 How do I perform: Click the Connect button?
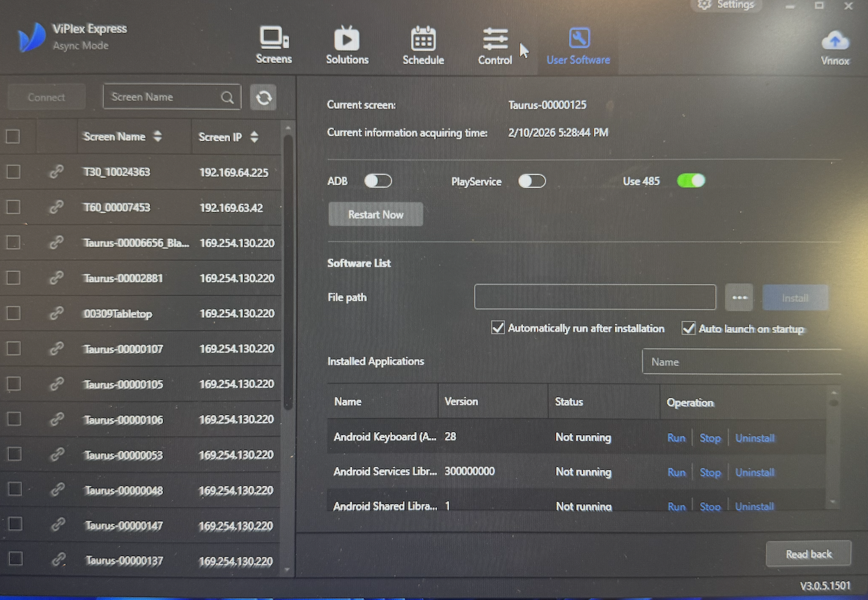[x=46, y=97]
